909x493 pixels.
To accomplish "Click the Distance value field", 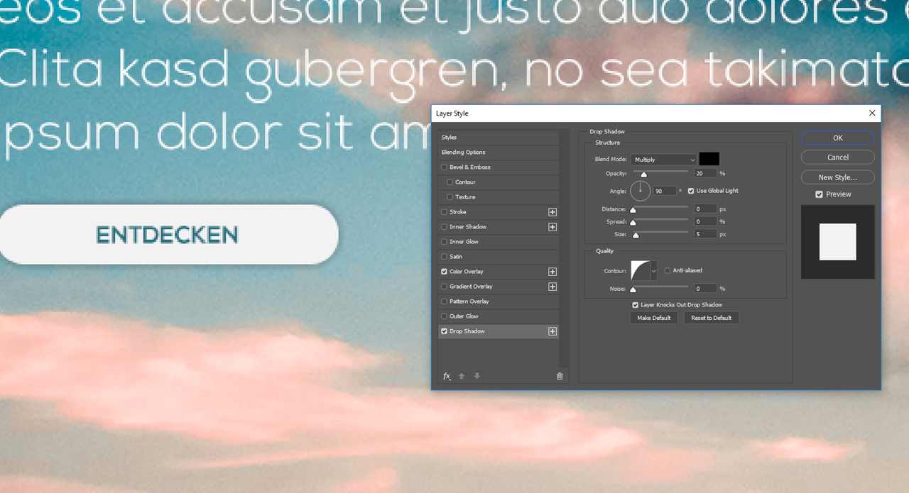I will 705,209.
